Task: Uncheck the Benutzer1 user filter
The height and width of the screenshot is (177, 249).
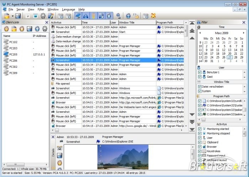Action: 200,72
